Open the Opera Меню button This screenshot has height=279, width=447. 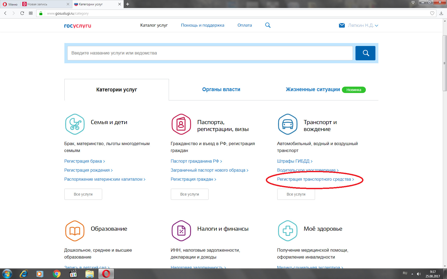(10, 4)
